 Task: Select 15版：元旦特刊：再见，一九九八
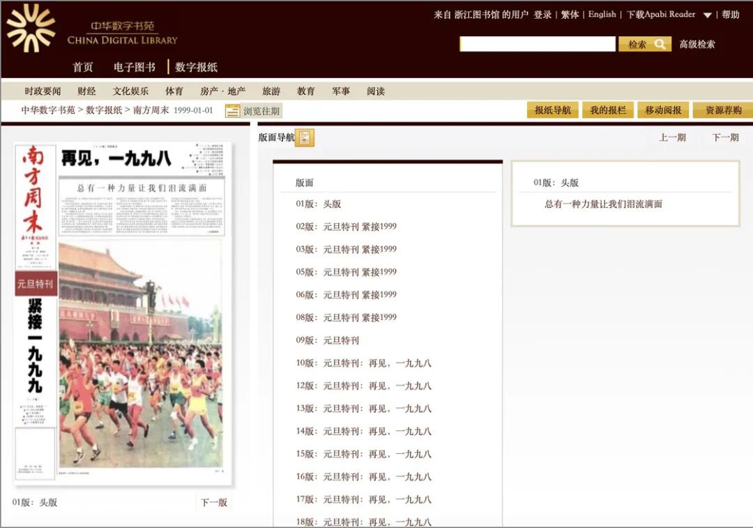coord(363,453)
